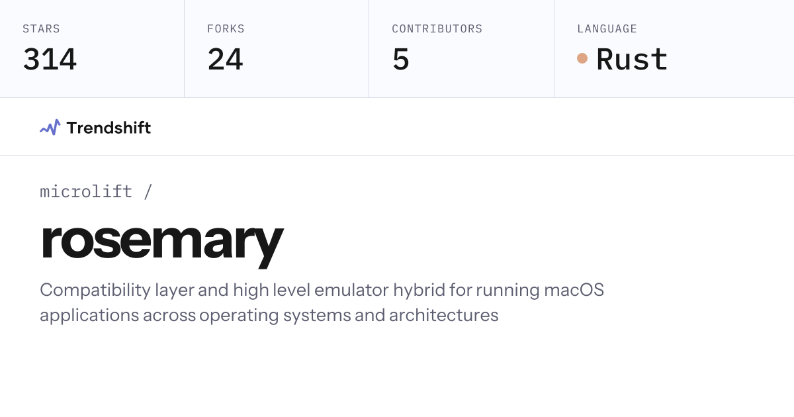This screenshot has height=417, width=794.
Task: Select the STARS label
Action: coord(41,29)
